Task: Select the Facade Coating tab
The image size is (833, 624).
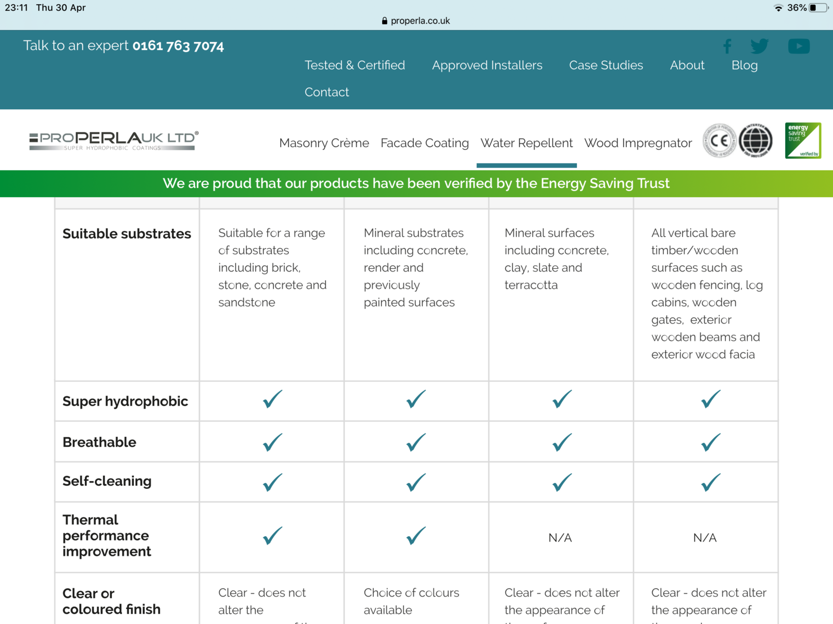Action: (x=424, y=143)
